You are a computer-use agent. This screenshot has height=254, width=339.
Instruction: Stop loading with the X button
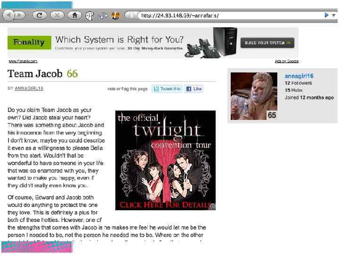[x=57, y=16]
